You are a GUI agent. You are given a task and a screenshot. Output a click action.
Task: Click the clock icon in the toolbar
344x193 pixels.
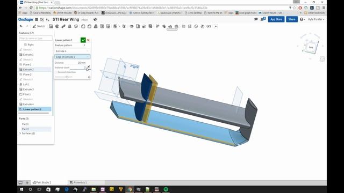[196, 26]
